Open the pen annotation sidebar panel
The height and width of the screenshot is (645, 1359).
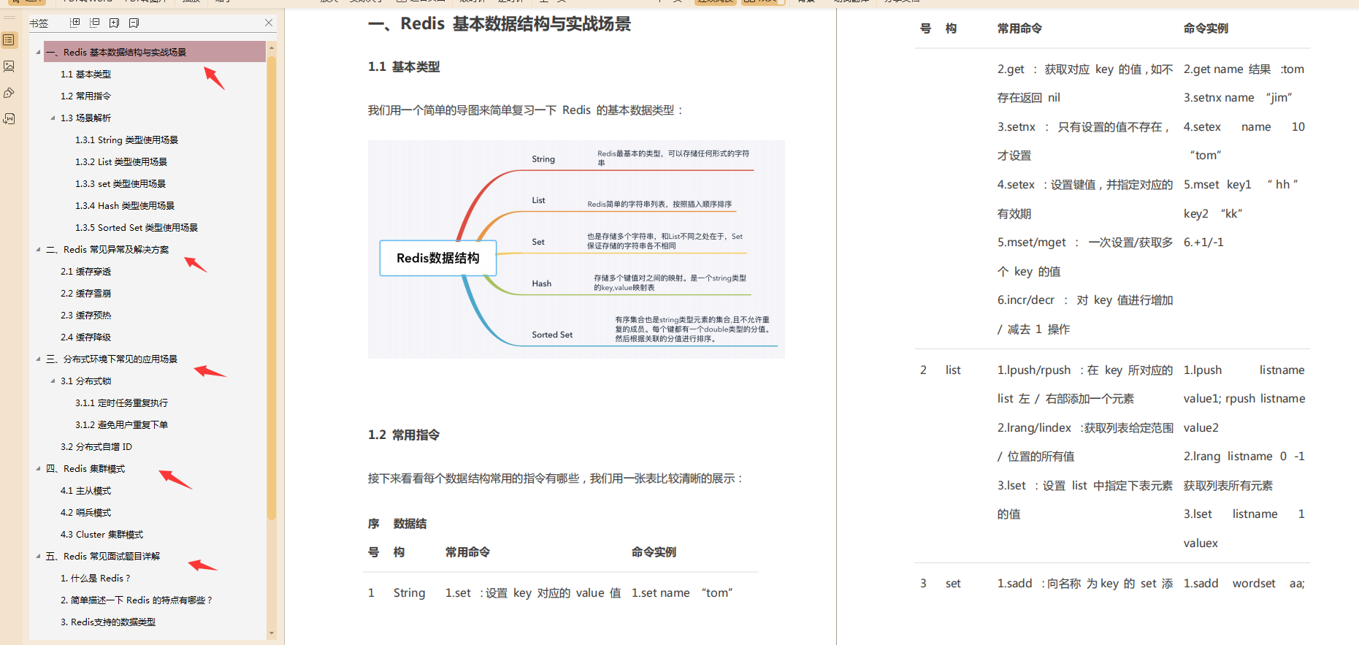(9, 93)
